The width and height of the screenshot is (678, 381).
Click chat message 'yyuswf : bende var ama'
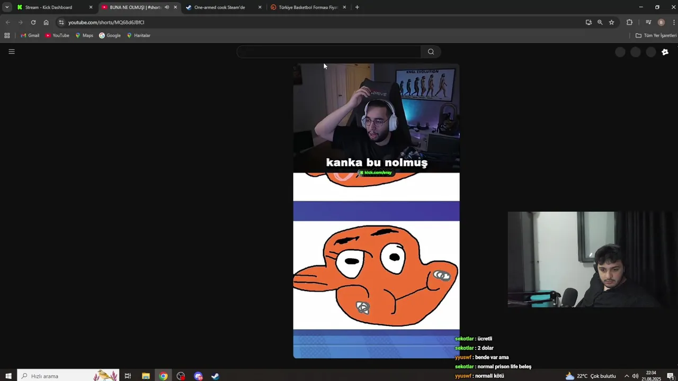[481, 357]
